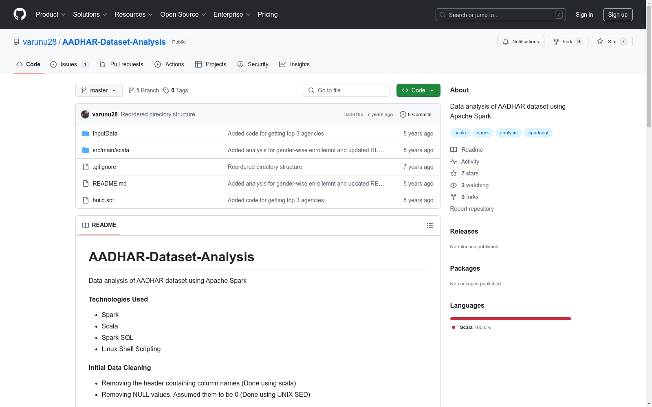This screenshot has height=407, width=652.
Task: Click the Readme book icon in About
Action: tap(454, 150)
